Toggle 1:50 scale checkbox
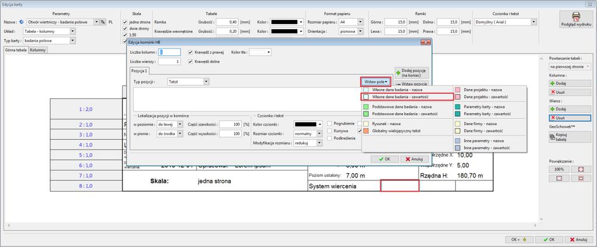The height and width of the screenshot is (247, 597). click(125, 34)
